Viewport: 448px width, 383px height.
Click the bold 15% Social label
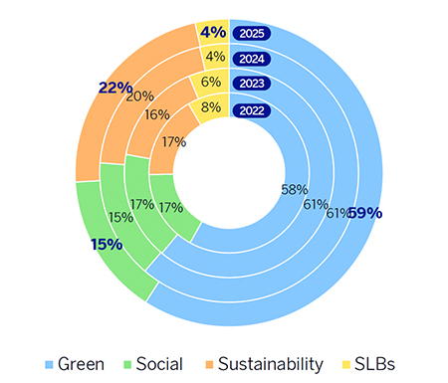(107, 245)
